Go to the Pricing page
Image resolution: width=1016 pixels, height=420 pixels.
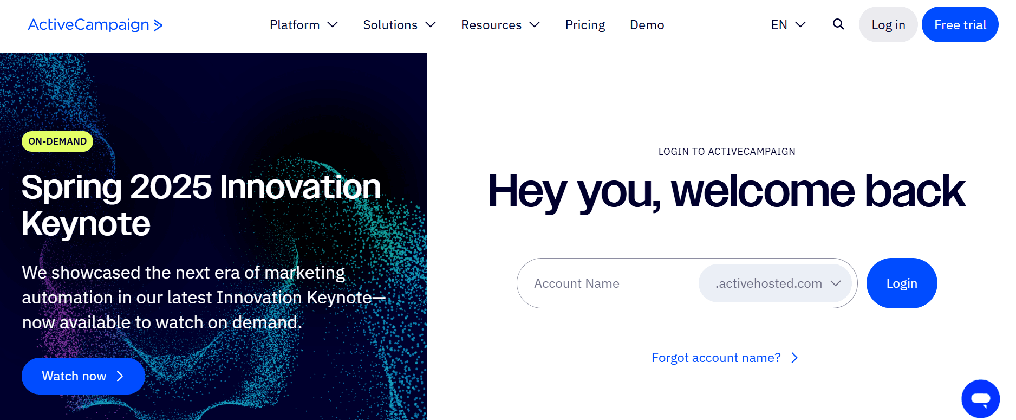[585, 25]
